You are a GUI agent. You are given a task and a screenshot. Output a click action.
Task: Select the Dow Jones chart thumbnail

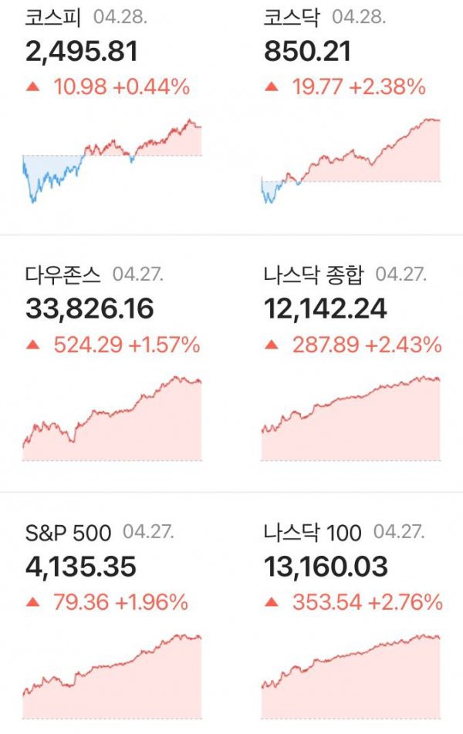click(x=112, y=418)
